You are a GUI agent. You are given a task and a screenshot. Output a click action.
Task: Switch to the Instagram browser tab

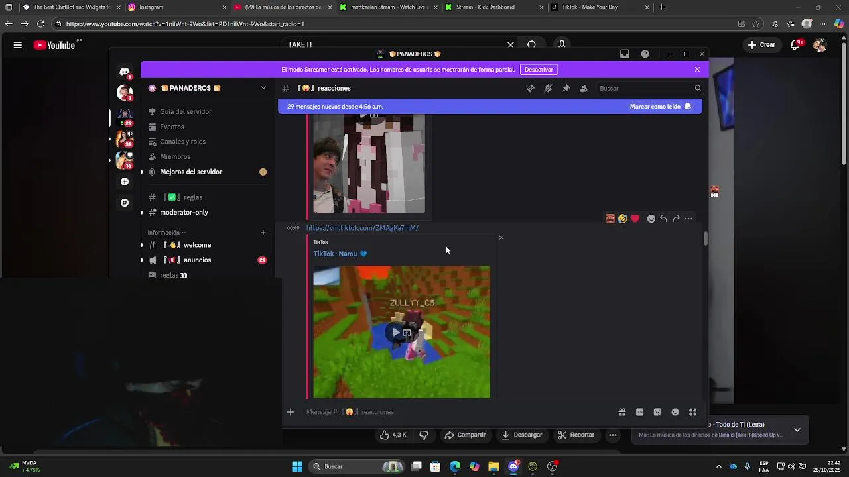click(x=175, y=7)
